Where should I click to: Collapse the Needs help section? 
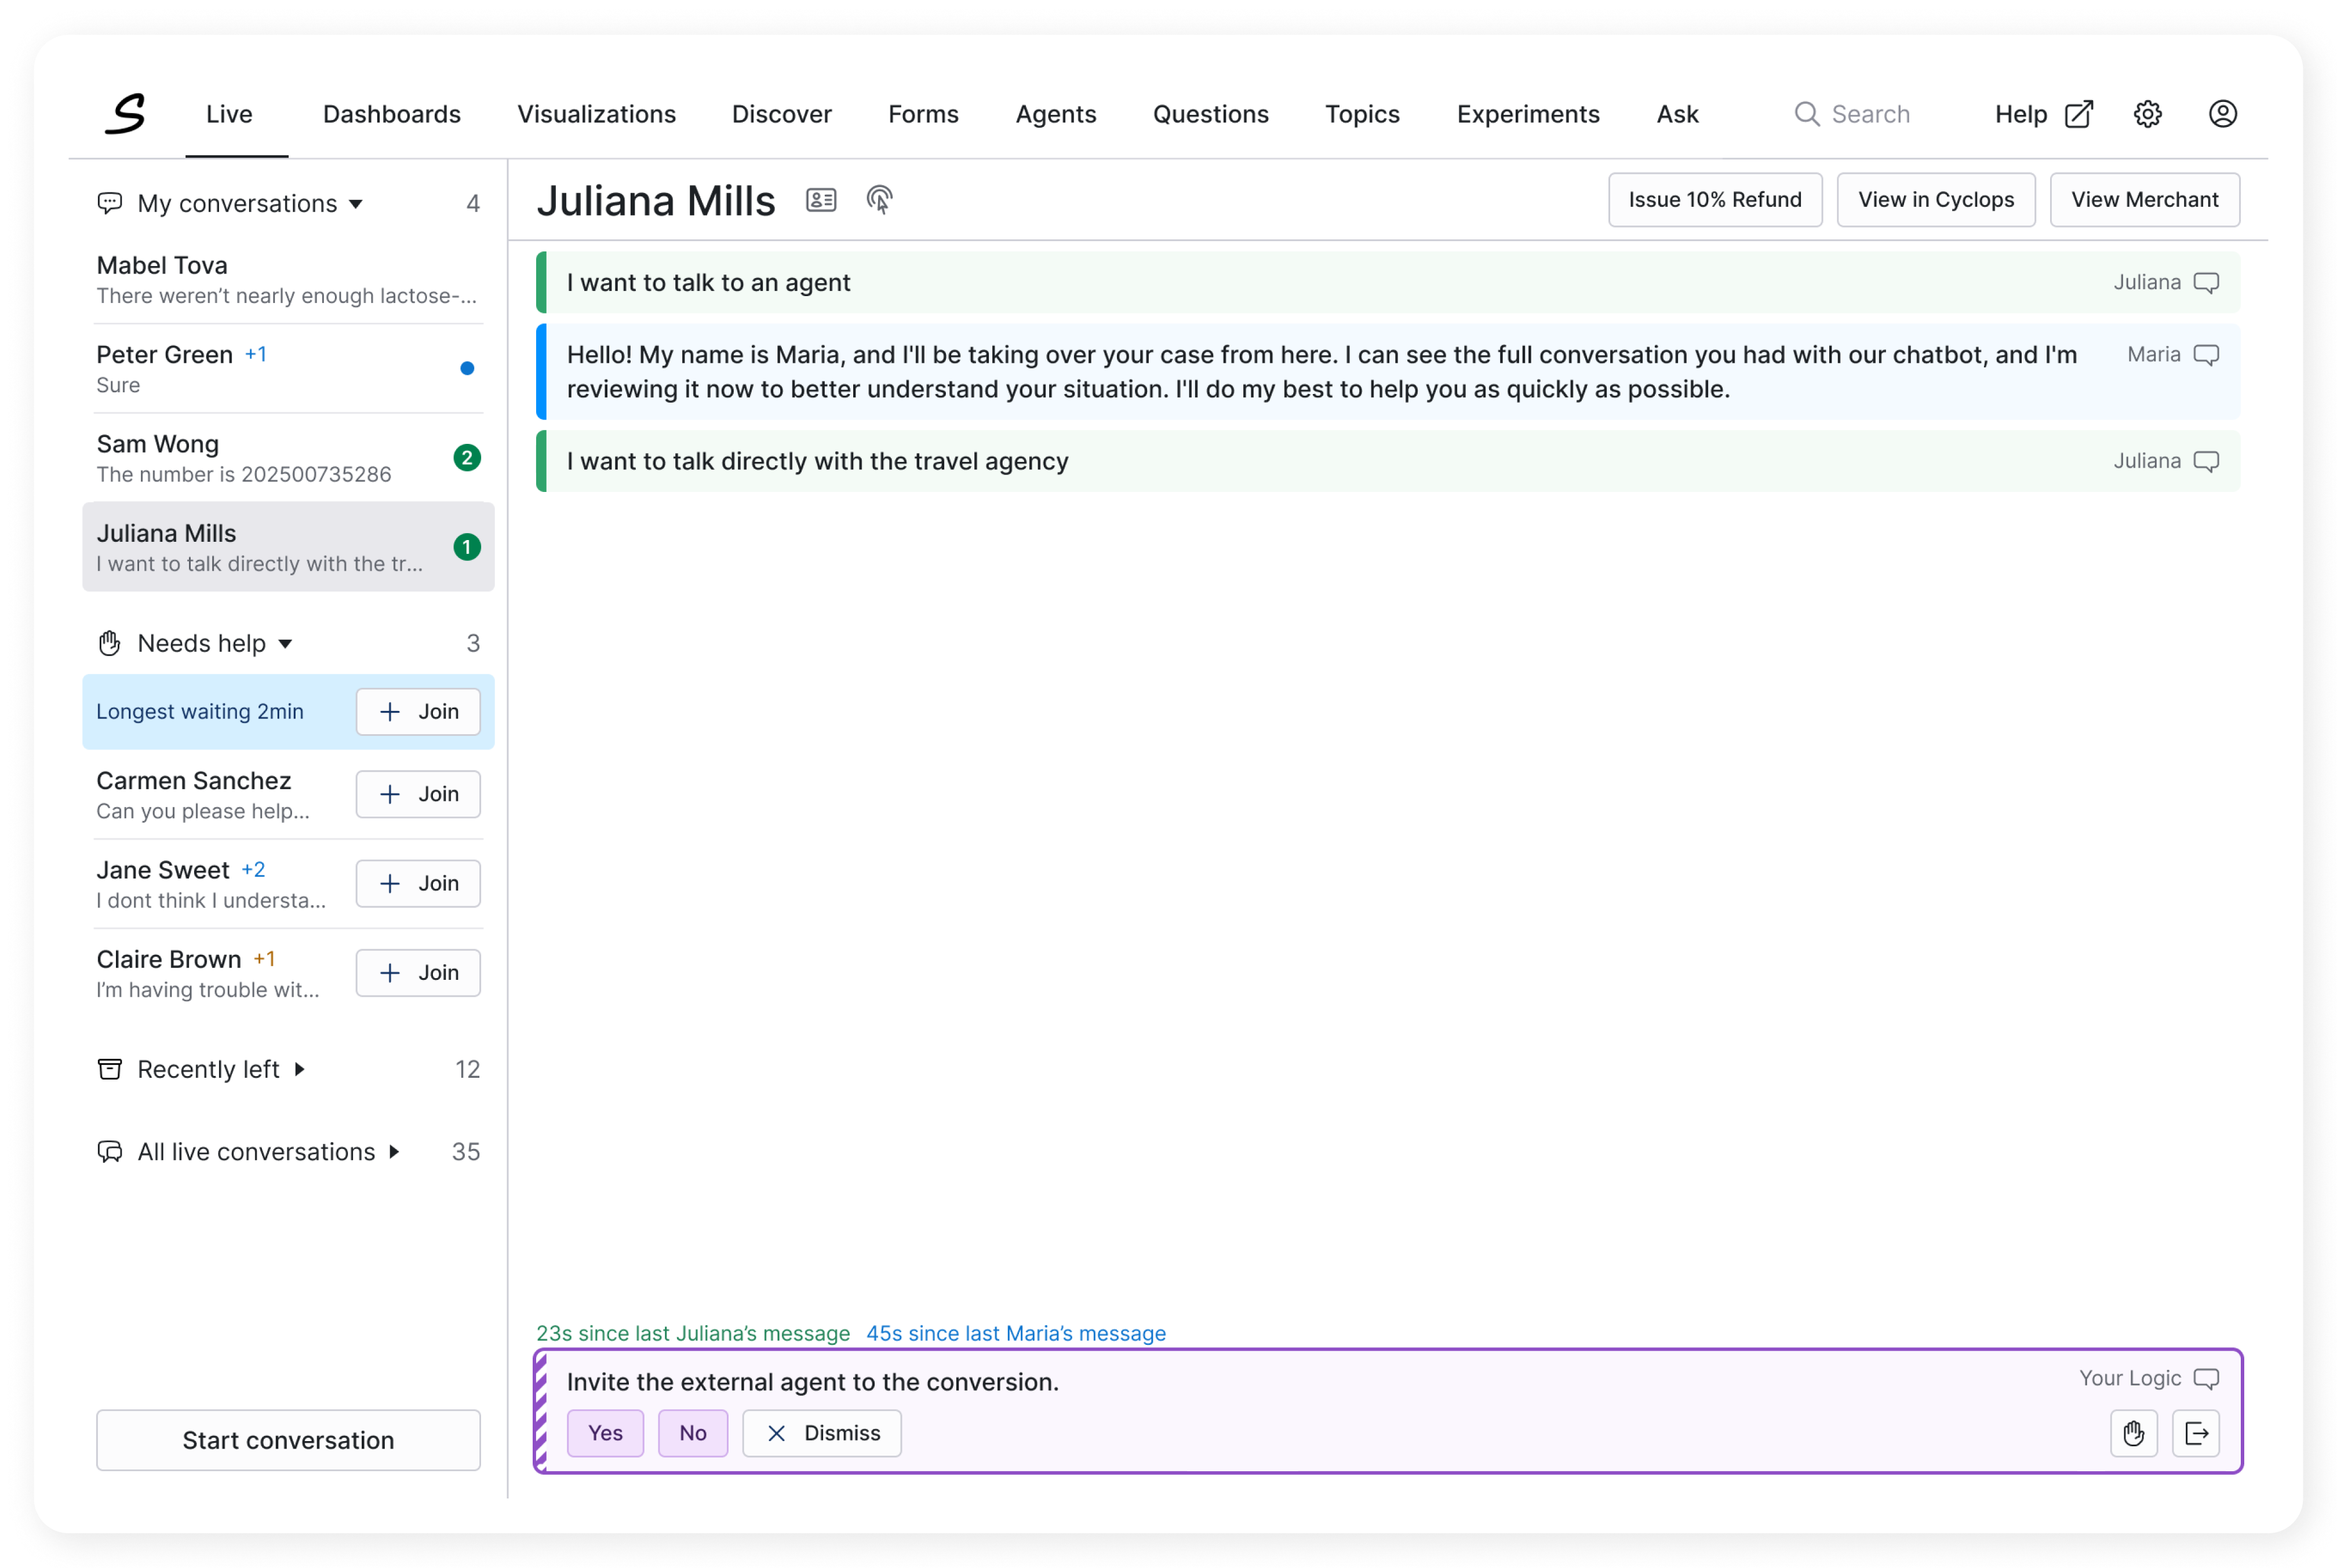(285, 644)
